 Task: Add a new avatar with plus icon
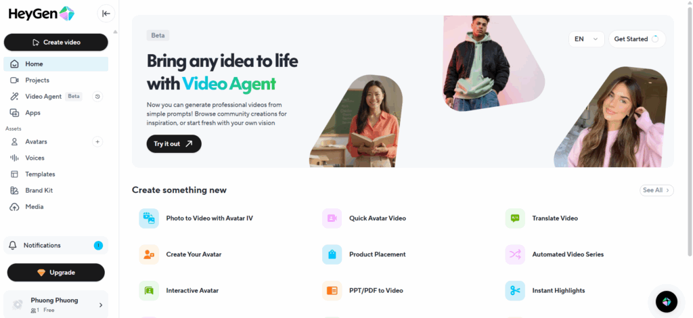click(97, 142)
